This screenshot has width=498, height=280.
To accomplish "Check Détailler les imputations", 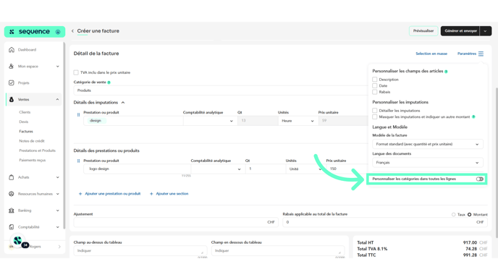I will point(375,111).
